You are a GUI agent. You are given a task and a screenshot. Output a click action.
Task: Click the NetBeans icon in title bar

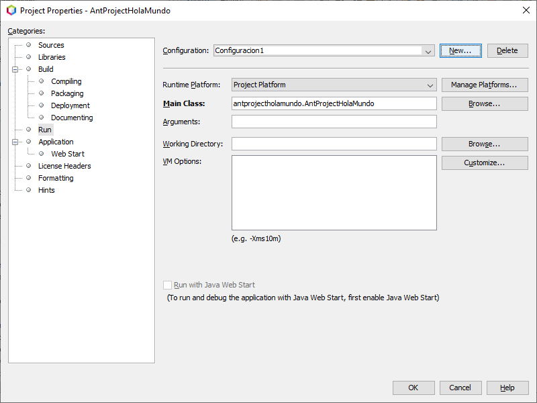11,10
